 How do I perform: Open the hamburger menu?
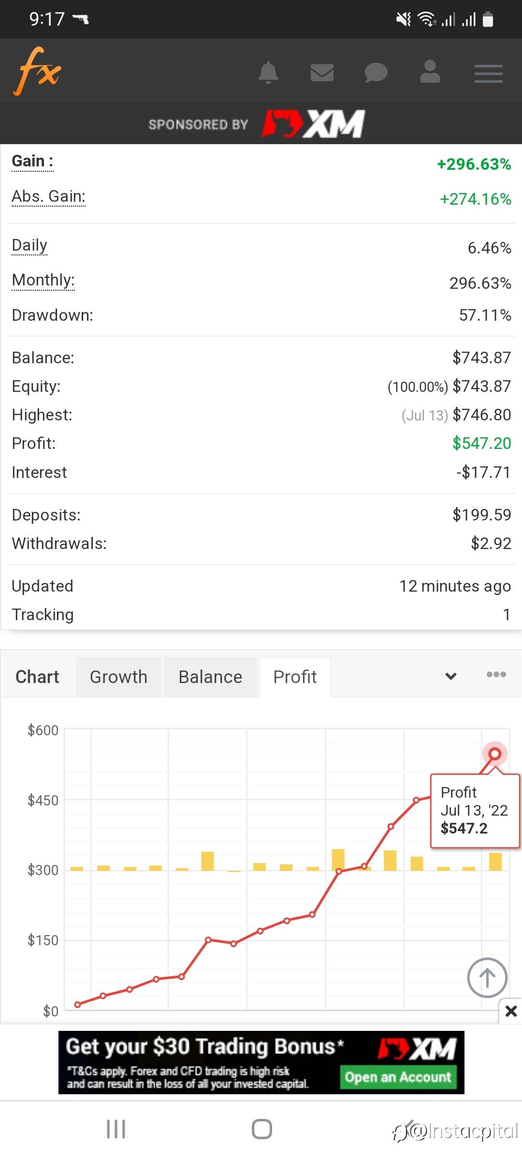[x=488, y=74]
